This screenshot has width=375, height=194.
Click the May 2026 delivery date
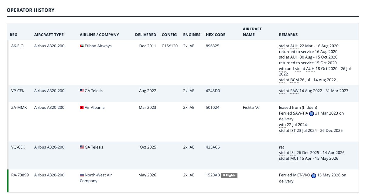[x=147, y=175]
